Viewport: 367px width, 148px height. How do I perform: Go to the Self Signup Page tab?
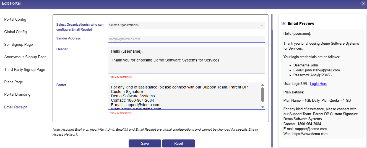pos(19,45)
